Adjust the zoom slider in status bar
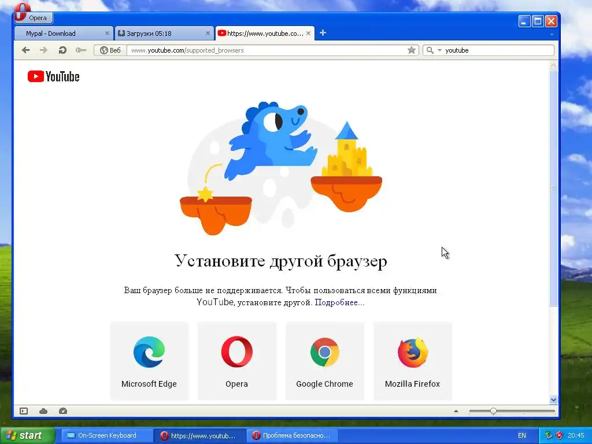The width and height of the screenshot is (592, 444). point(493,411)
